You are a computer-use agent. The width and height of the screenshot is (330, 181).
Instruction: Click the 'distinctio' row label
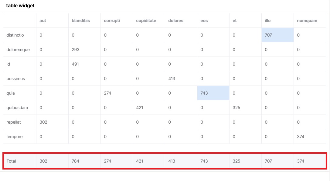tap(15, 35)
